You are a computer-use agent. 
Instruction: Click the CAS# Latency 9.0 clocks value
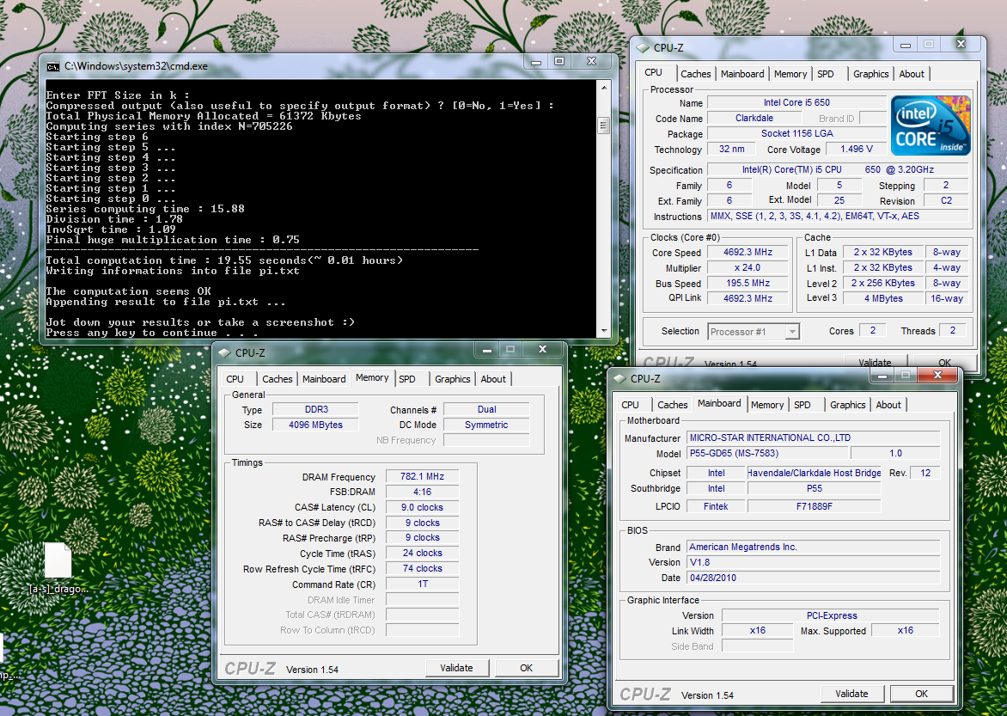tap(422, 507)
